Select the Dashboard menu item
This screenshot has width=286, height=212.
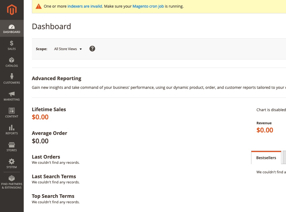click(x=11, y=28)
